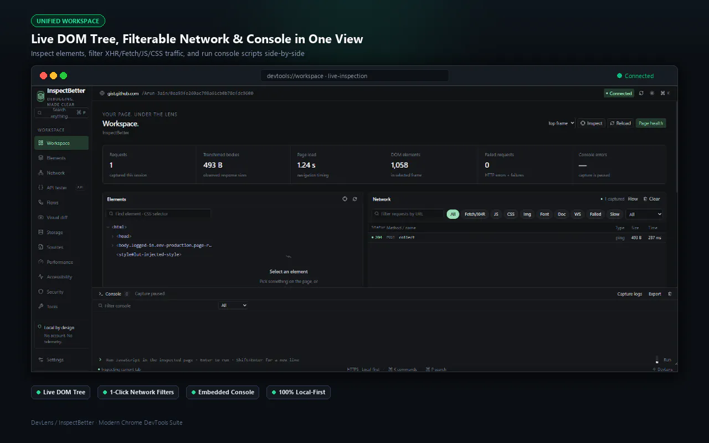Click the trash icon in console header
The image size is (709, 443).
click(670, 294)
